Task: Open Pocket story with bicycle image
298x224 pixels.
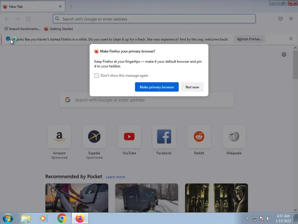Action: [x=77, y=198]
